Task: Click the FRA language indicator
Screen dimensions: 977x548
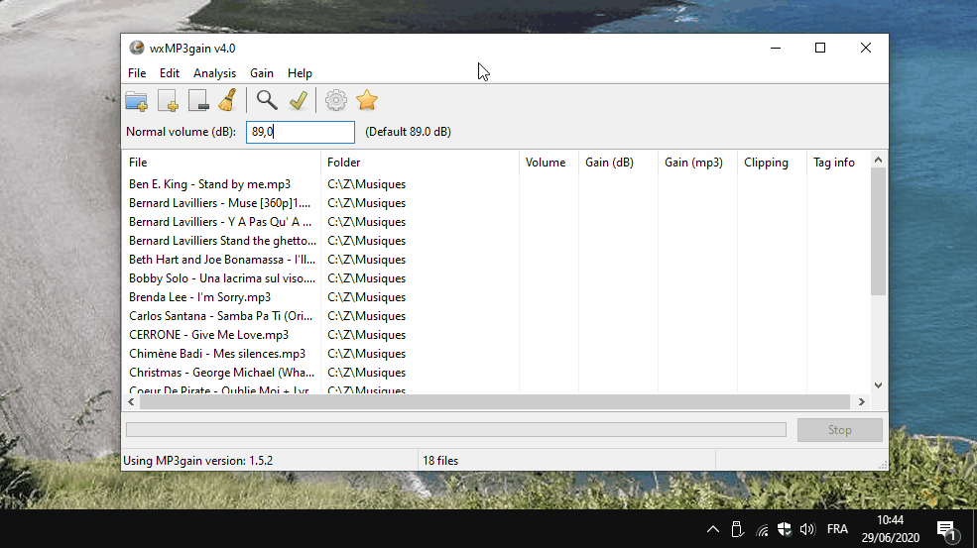Action: 837,529
